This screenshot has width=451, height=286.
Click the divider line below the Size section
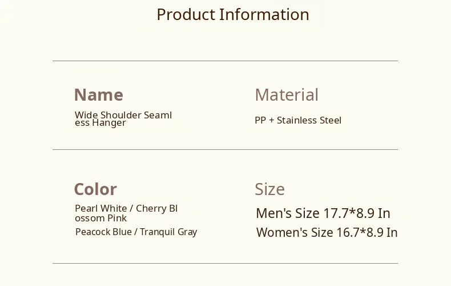(x=225, y=263)
